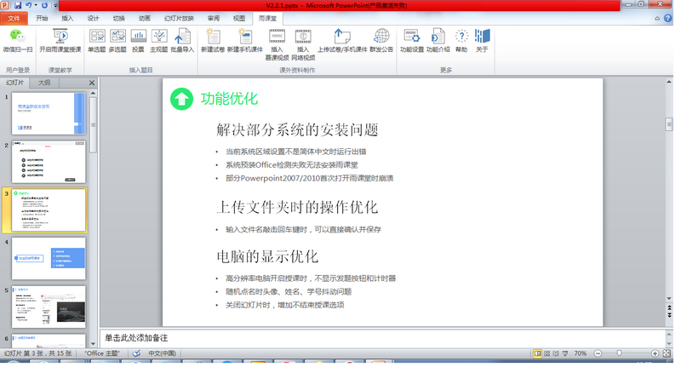Click heading 解决部分系统的安装问题

297,129
